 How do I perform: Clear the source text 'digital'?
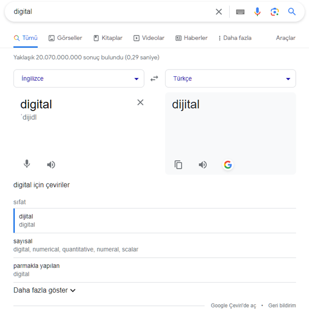(140, 102)
